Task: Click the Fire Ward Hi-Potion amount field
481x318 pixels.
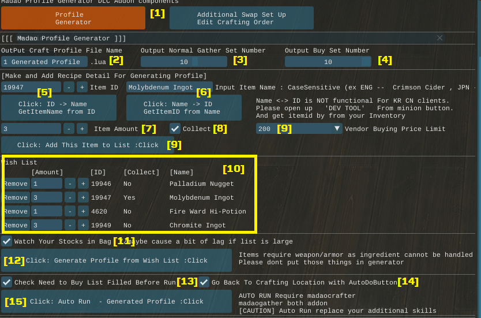Action: click(x=47, y=211)
